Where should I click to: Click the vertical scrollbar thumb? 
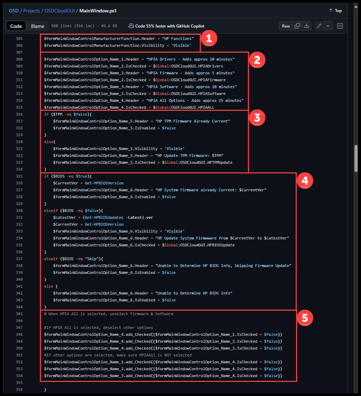(x=356, y=158)
